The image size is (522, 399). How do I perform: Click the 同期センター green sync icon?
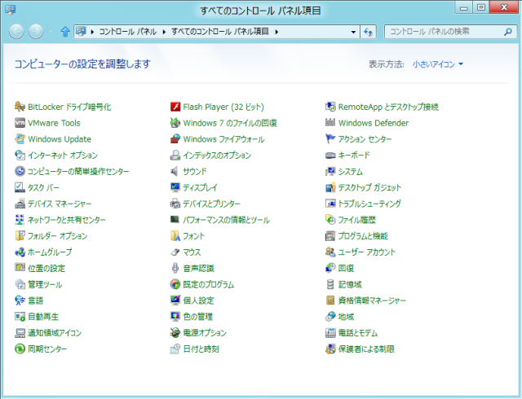20,349
